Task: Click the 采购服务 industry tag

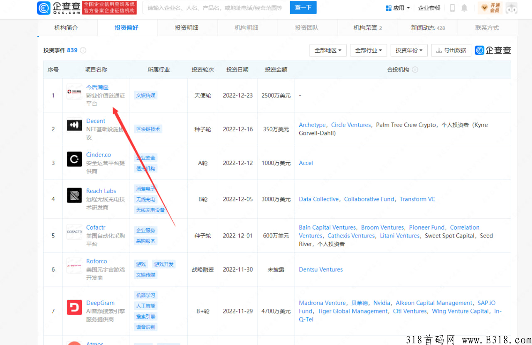Action: click(x=146, y=241)
